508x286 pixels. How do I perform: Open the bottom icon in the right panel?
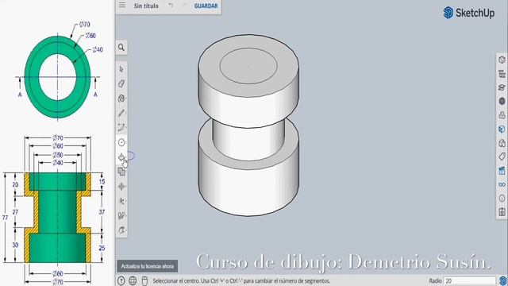pos(502,212)
